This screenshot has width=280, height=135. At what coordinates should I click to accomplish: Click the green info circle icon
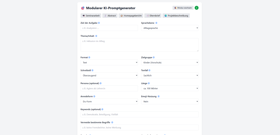pos(196,8)
